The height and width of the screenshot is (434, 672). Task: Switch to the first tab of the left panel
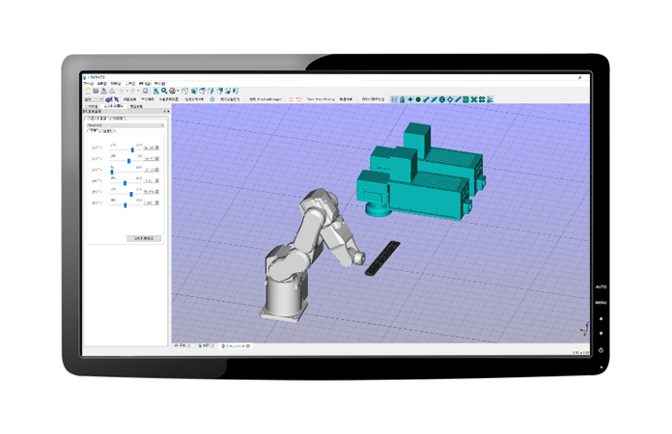pos(91,106)
